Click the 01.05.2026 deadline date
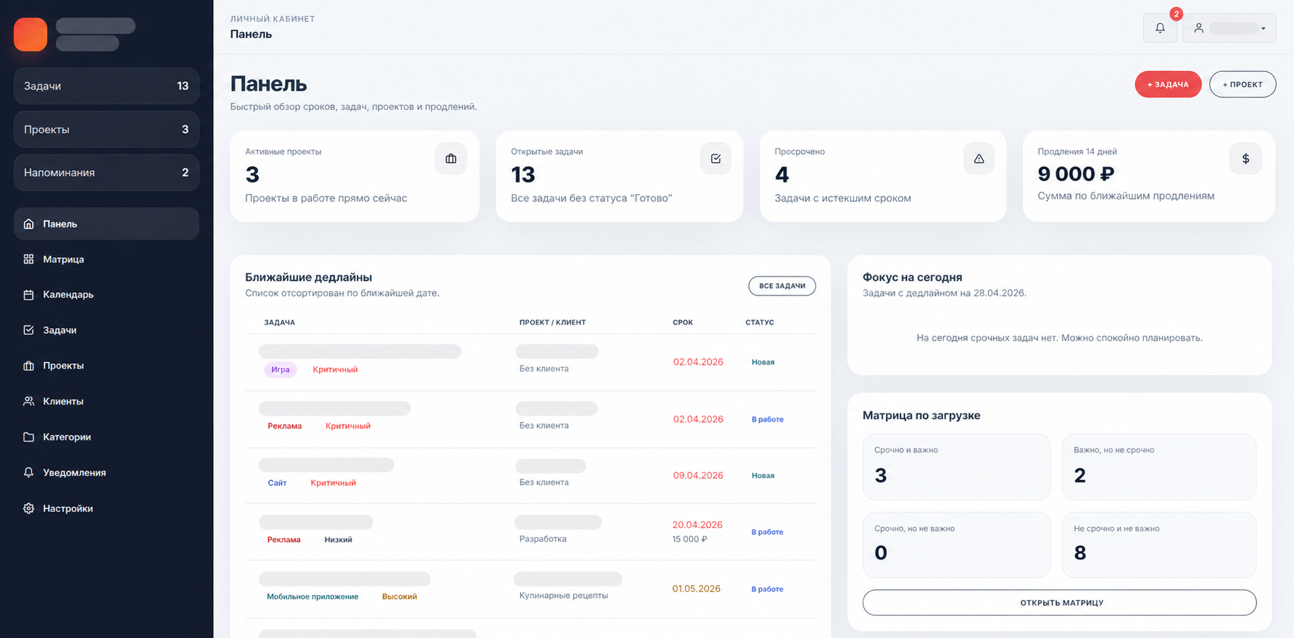Screen dimensions: 1294x638 696,589
